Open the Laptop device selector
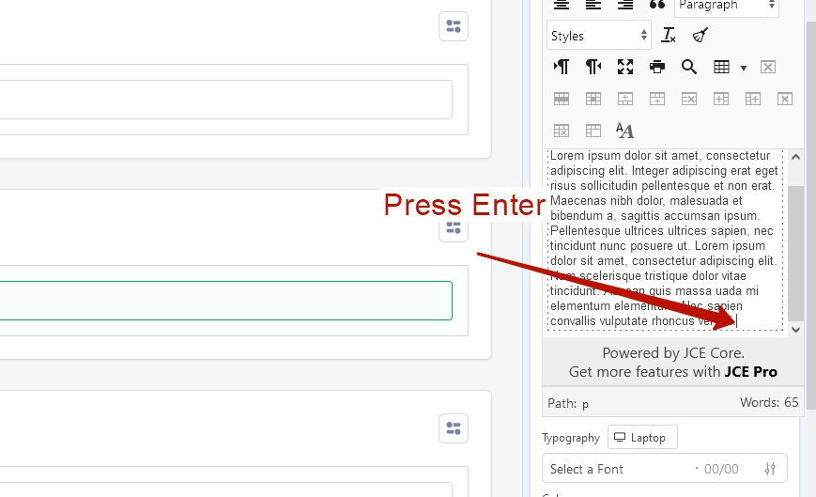This screenshot has height=497, width=816. click(642, 438)
